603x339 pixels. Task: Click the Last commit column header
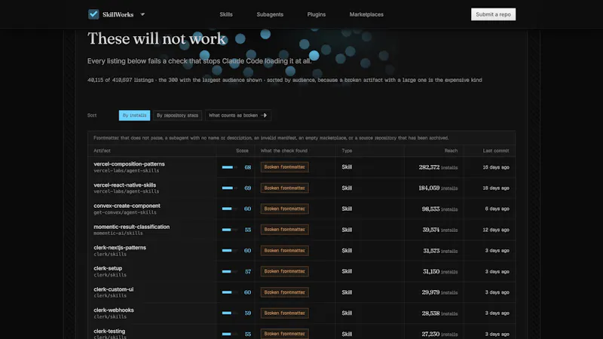[496, 151]
